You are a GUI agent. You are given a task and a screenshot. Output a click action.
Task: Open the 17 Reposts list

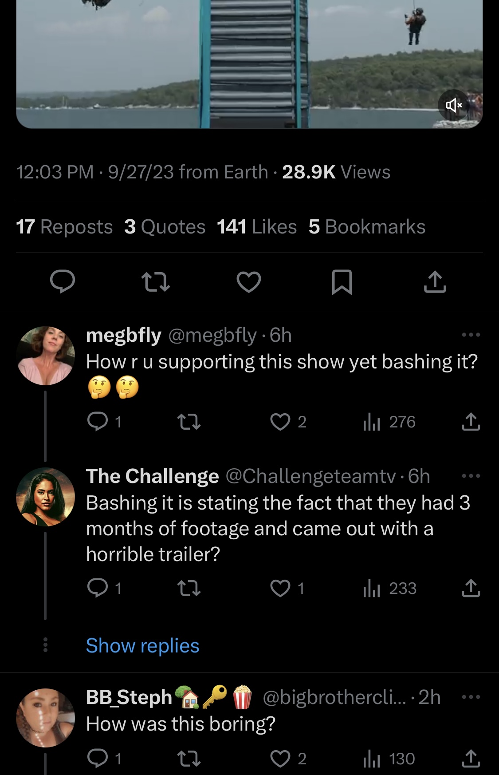click(x=64, y=227)
